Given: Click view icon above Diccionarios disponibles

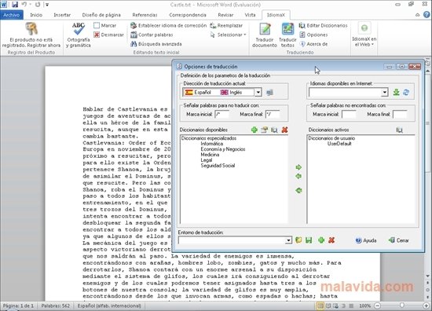Looking at the screenshot, I should coord(274,130).
